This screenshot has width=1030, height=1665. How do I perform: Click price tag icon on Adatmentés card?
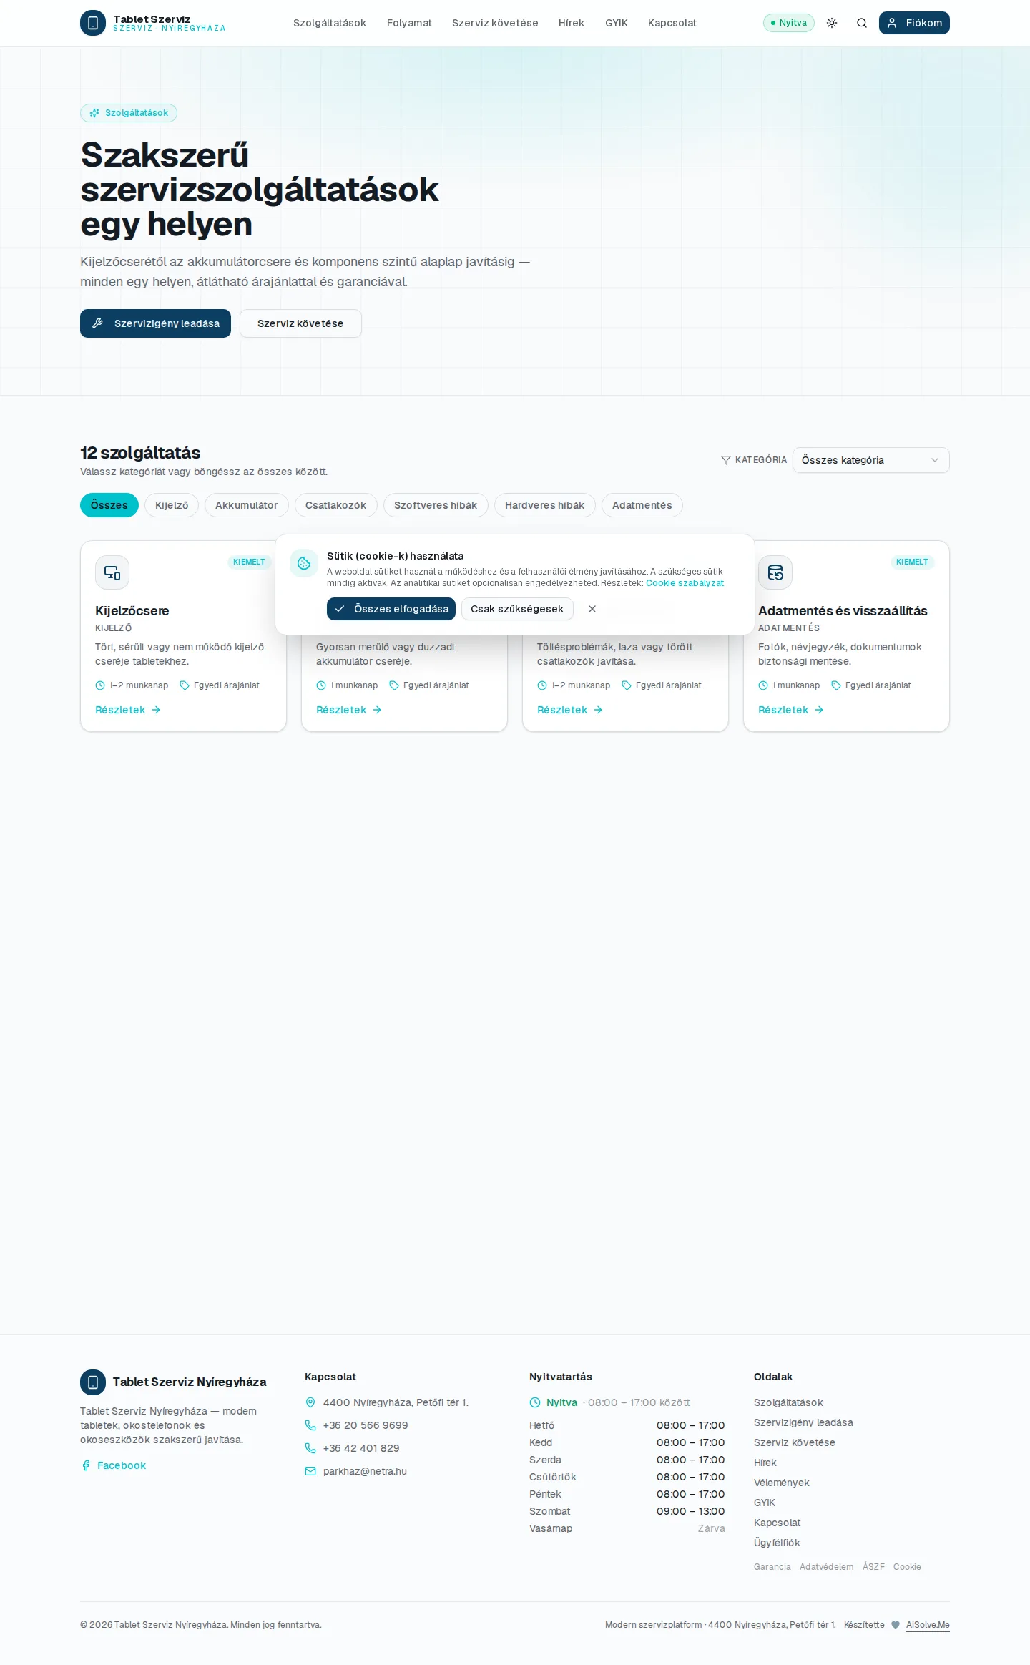click(836, 685)
